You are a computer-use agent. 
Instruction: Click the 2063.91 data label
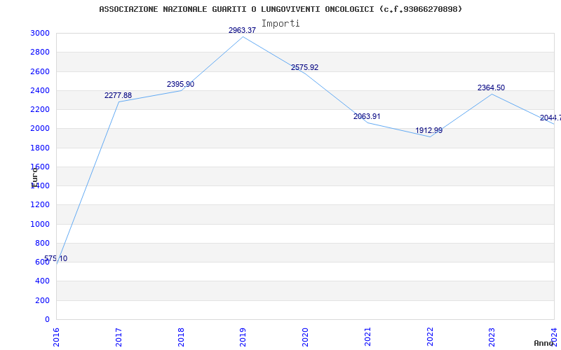(367, 117)
